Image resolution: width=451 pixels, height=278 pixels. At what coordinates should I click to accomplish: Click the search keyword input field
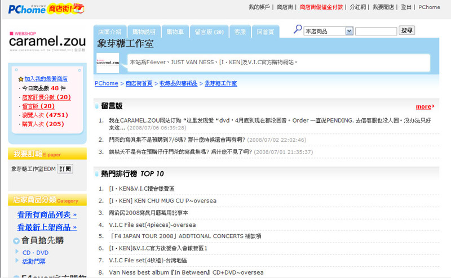(376, 32)
